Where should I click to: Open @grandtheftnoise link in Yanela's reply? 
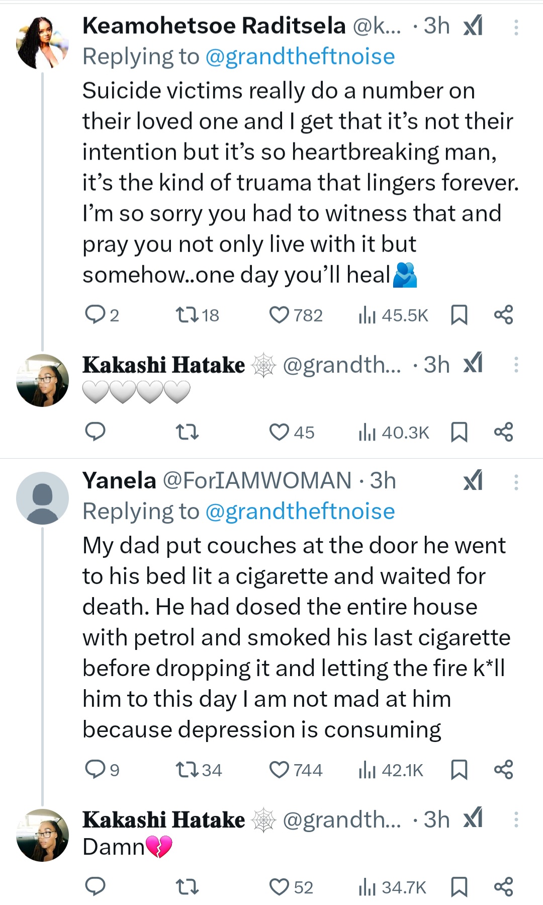click(x=300, y=512)
